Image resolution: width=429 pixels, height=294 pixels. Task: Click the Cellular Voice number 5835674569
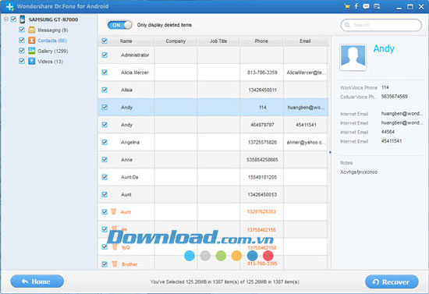pyautogui.click(x=394, y=97)
